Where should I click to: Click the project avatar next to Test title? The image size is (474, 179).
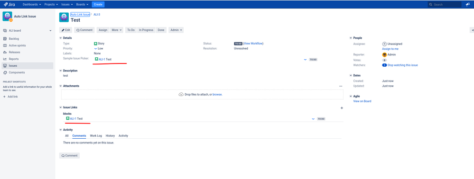coord(64,17)
